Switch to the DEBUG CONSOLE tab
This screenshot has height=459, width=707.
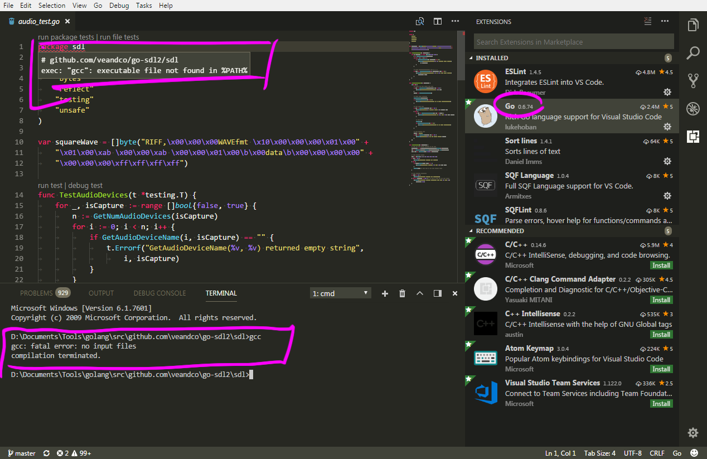click(x=159, y=293)
